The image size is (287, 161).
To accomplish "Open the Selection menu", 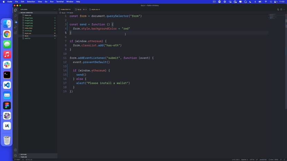I will [x=31, y=2].
